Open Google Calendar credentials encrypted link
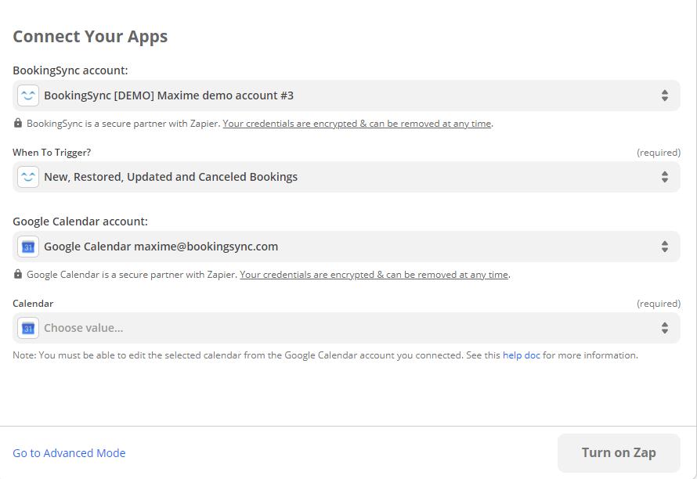This screenshot has width=697, height=479. coord(374,275)
